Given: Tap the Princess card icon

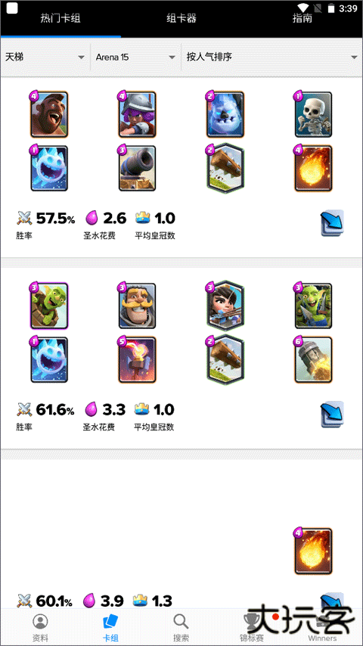Looking at the screenshot, I should pyautogui.click(x=225, y=306).
